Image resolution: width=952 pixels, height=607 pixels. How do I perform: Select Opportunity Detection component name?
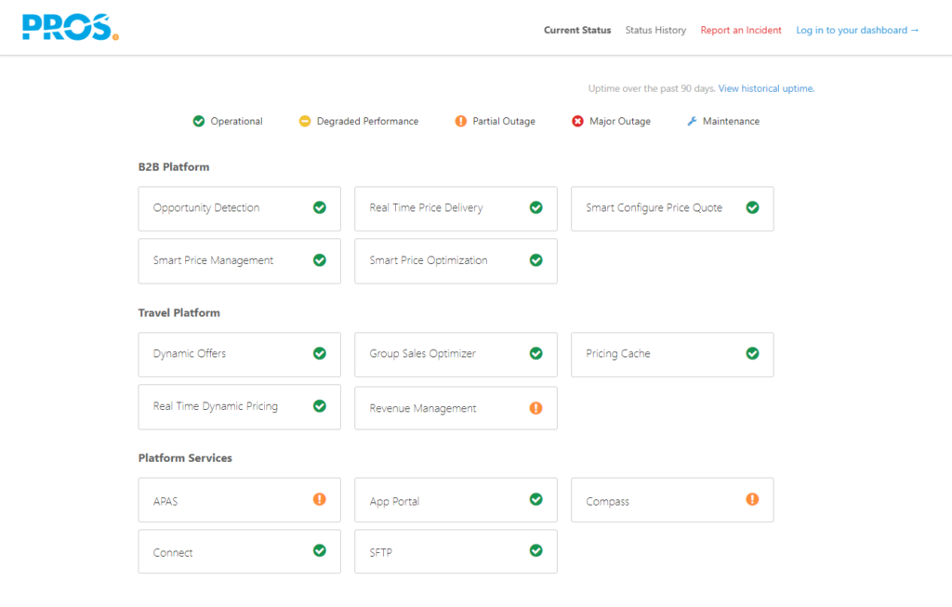[206, 207]
